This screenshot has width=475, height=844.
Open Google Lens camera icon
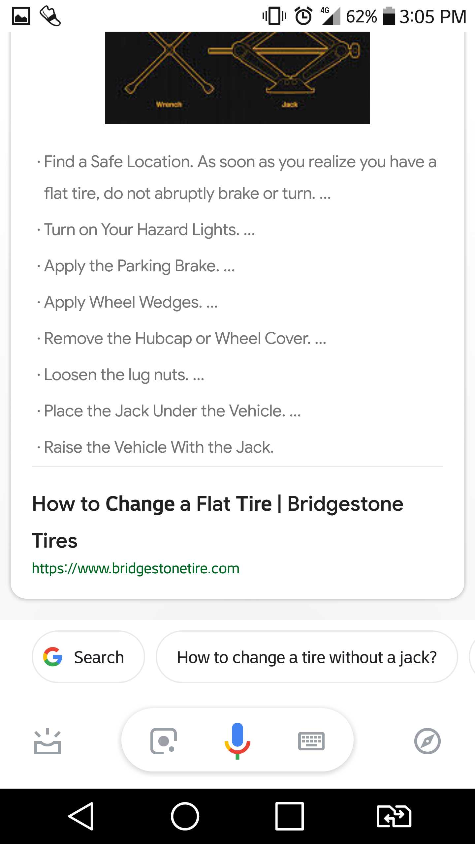(x=163, y=741)
